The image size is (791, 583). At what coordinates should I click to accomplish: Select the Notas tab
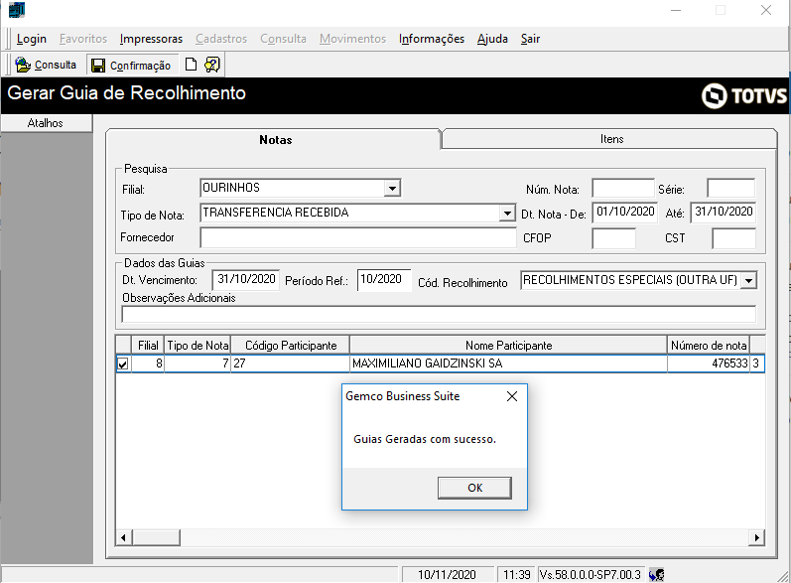275,140
